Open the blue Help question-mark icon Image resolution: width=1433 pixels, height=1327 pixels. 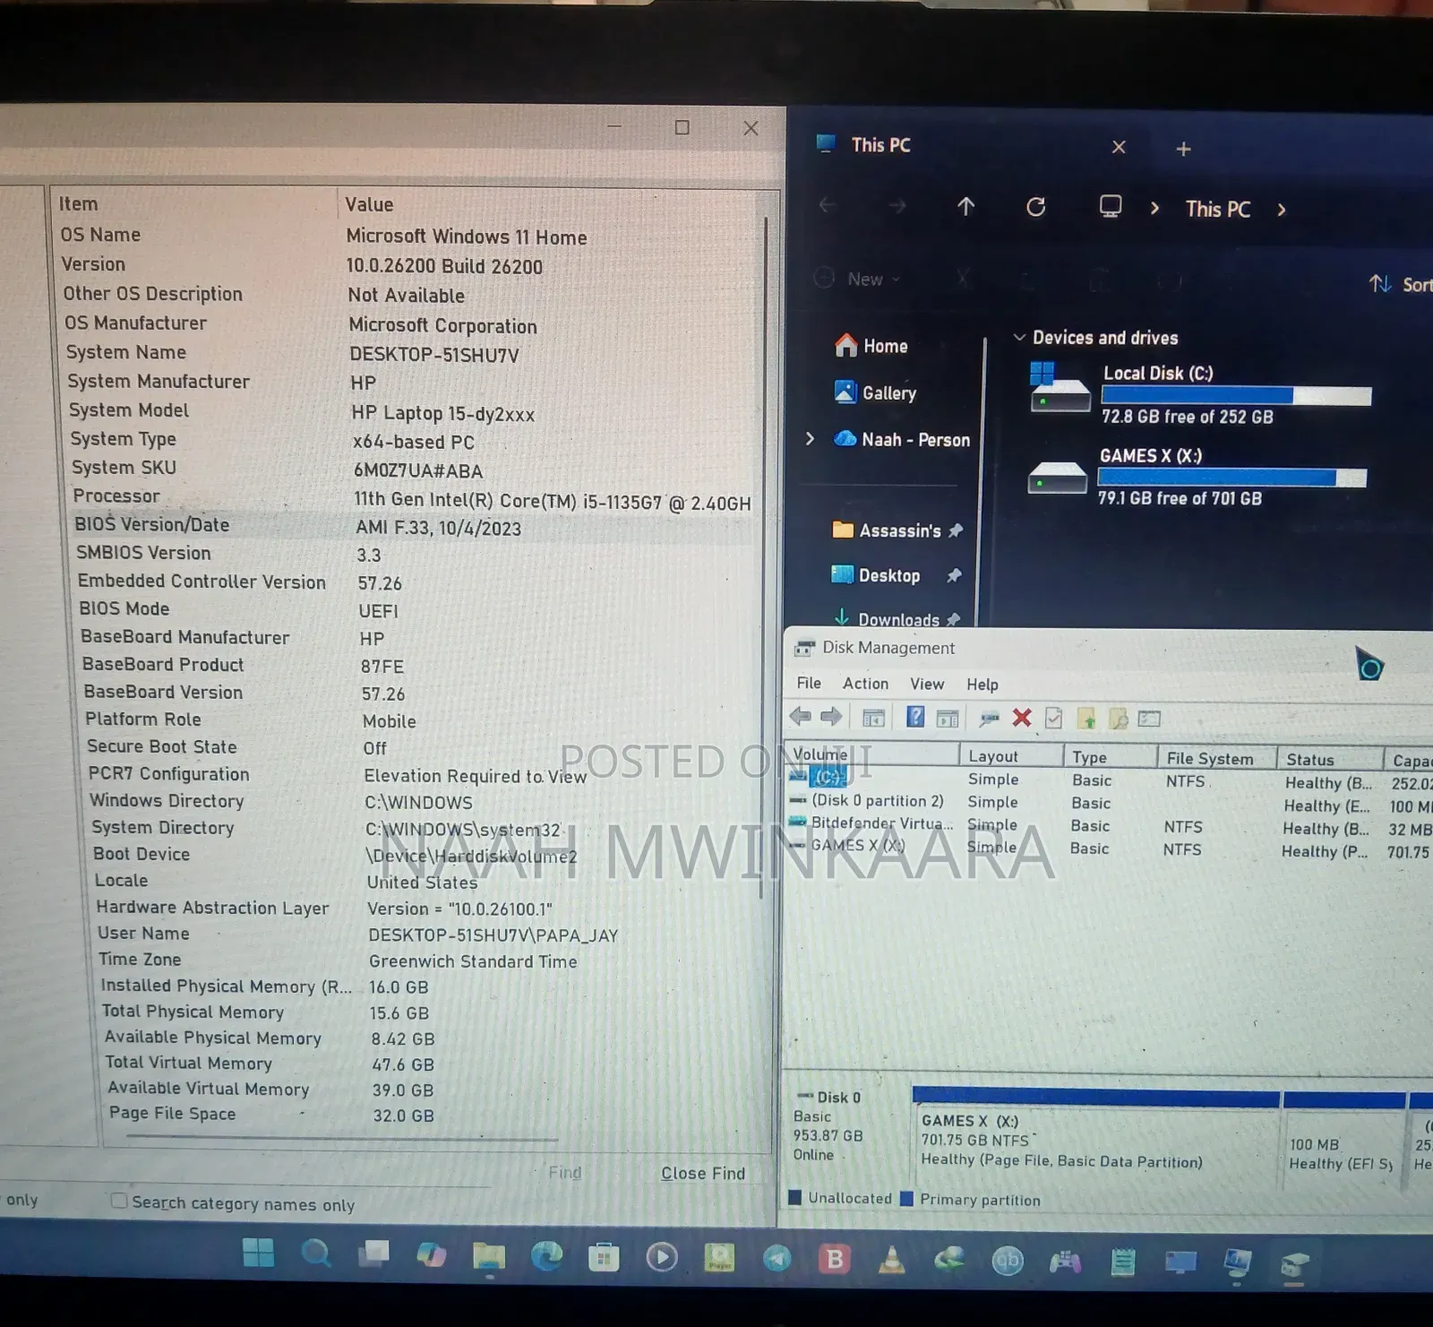pyautogui.click(x=915, y=717)
